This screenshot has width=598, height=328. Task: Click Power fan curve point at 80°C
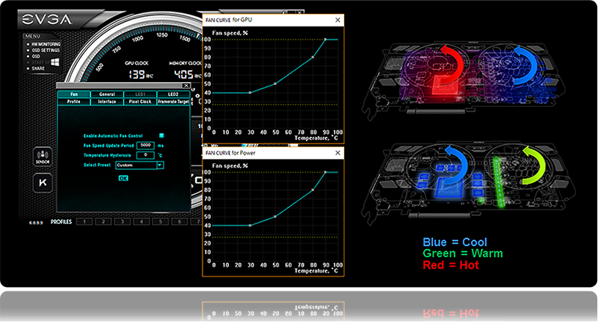tap(313, 190)
